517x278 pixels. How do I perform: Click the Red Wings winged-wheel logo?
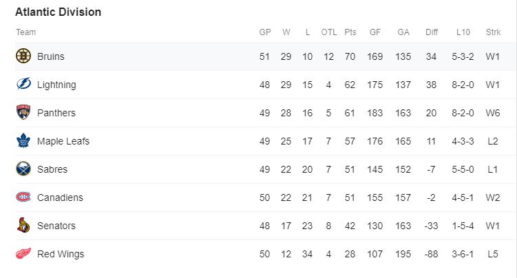coord(23,254)
